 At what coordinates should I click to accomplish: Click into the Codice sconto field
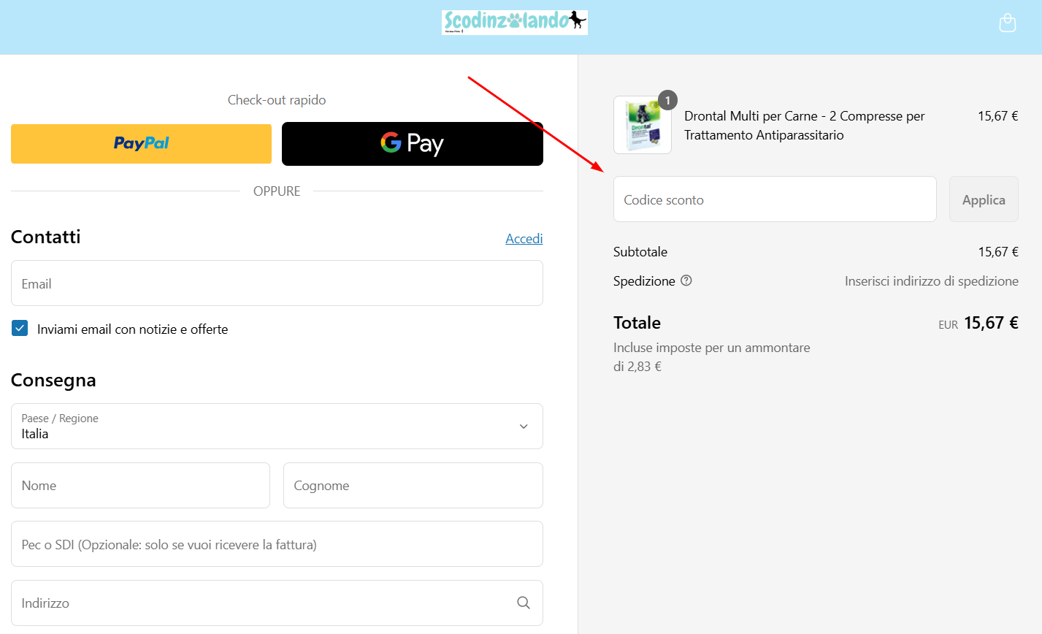pyautogui.click(x=774, y=199)
